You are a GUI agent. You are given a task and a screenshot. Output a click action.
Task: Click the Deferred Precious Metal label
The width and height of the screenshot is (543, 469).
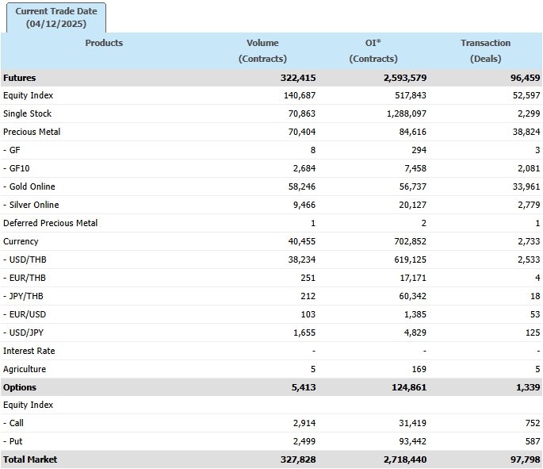coord(51,224)
